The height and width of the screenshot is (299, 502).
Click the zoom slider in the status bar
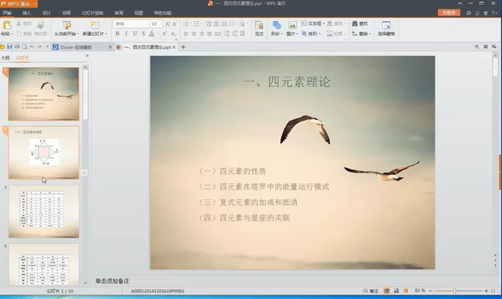pos(454,291)
